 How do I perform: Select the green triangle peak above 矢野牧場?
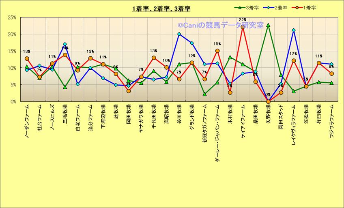tap(268, 25)
